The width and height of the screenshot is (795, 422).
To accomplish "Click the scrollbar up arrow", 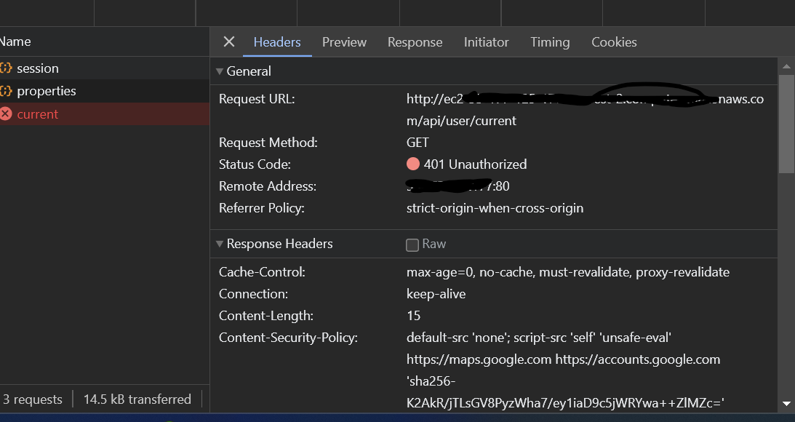I will coord(786,65).
